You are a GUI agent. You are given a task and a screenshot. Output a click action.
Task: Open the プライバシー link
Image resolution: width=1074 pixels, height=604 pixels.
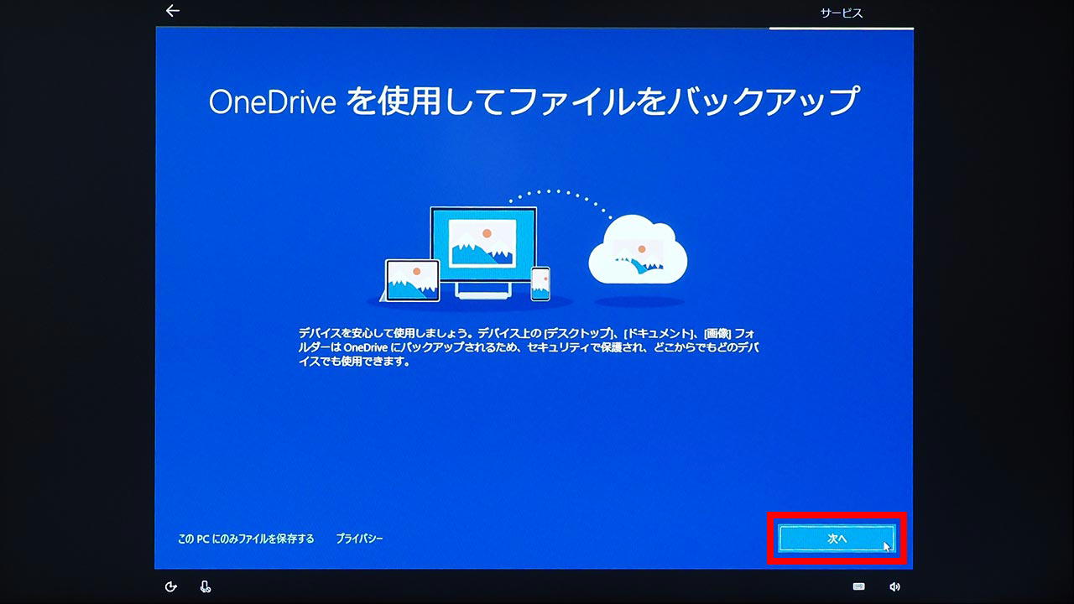(x=359, y=539)
